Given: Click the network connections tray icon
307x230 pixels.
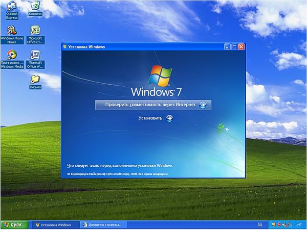Looking at the screenshot, I should (x=284, y=225).
